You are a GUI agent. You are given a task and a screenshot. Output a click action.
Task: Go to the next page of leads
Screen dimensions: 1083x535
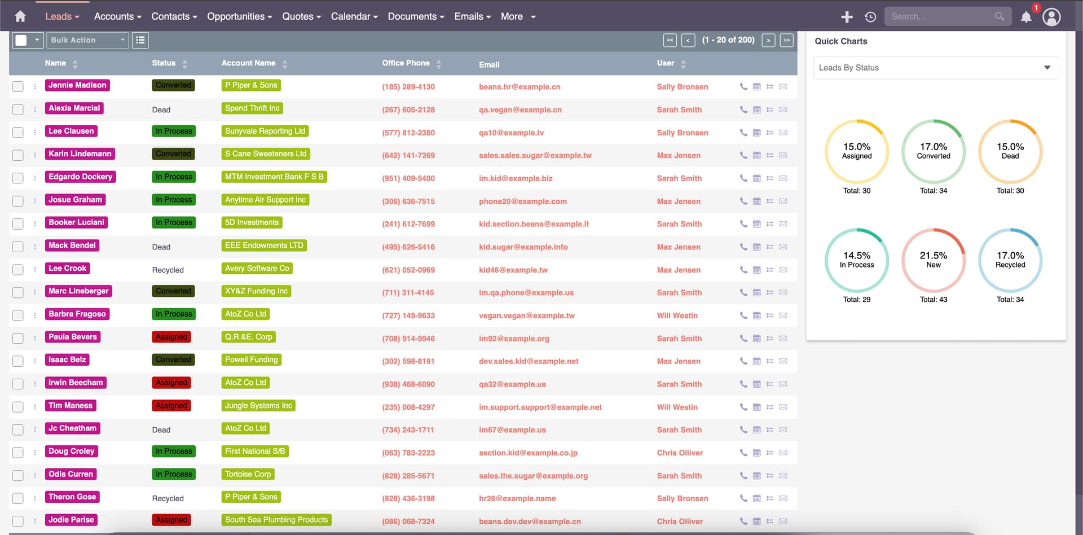[768, 40]
